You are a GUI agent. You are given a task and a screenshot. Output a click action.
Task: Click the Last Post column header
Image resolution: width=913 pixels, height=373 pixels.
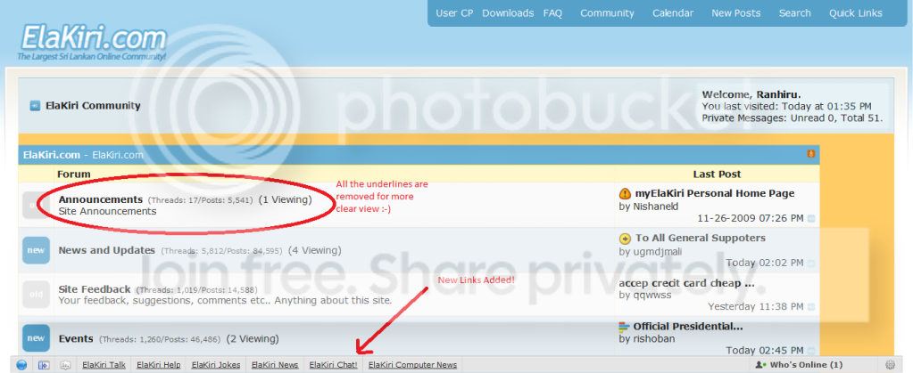pyautogui.click(x=717, y=174)
